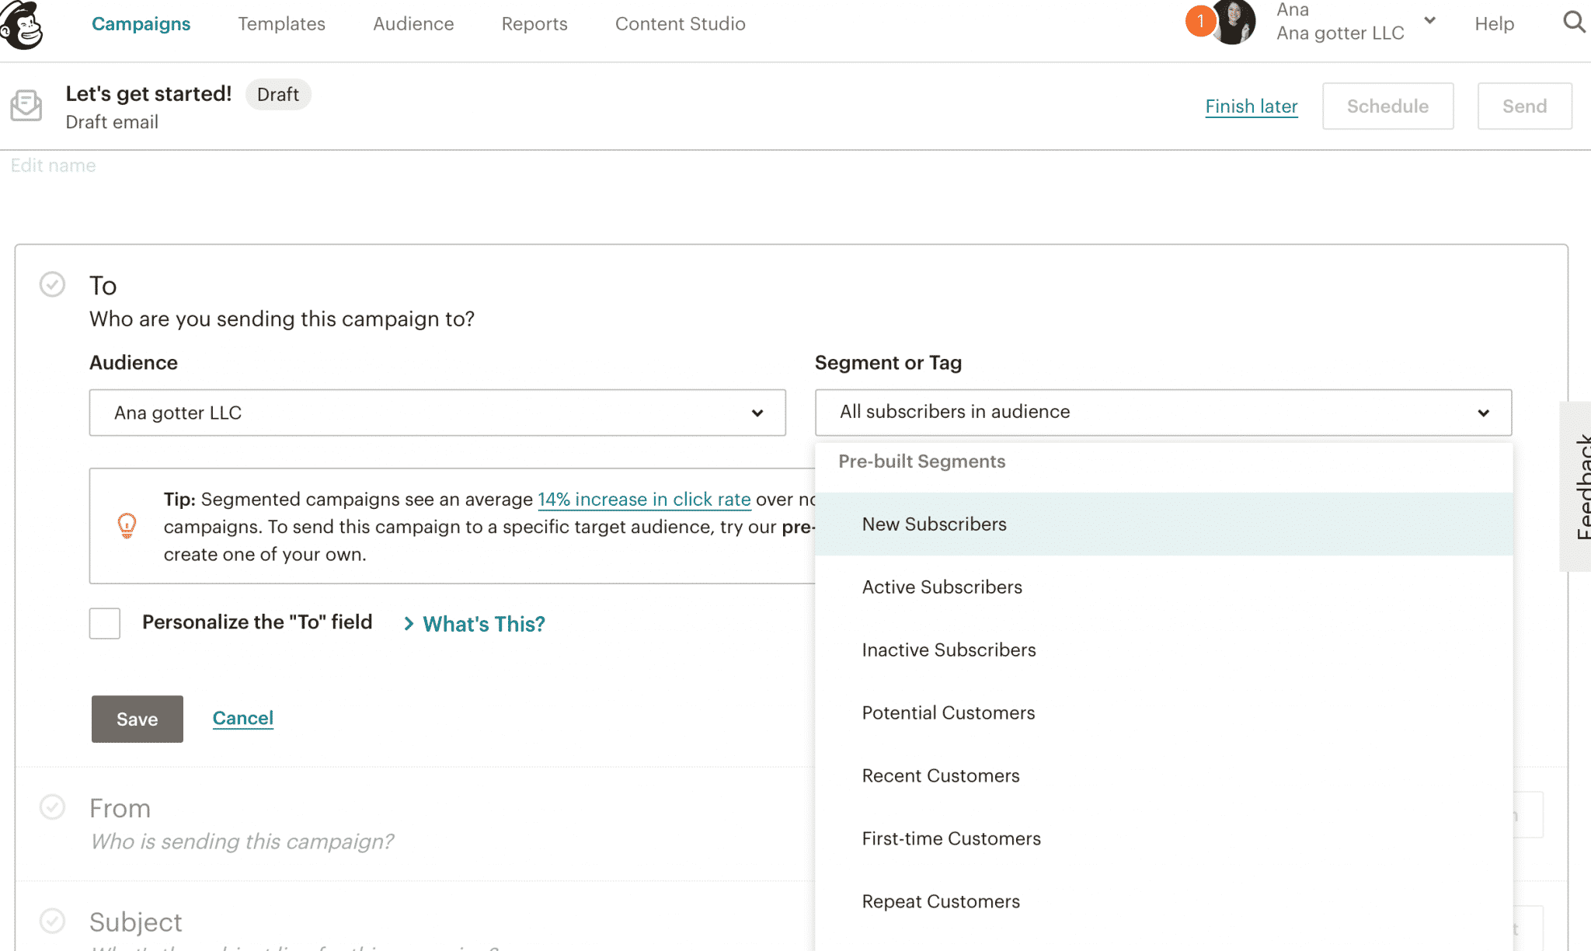This screenshot has width=1591, height=951.
Task: Select Potential Customers segment
Action: tap(1164, 712)
